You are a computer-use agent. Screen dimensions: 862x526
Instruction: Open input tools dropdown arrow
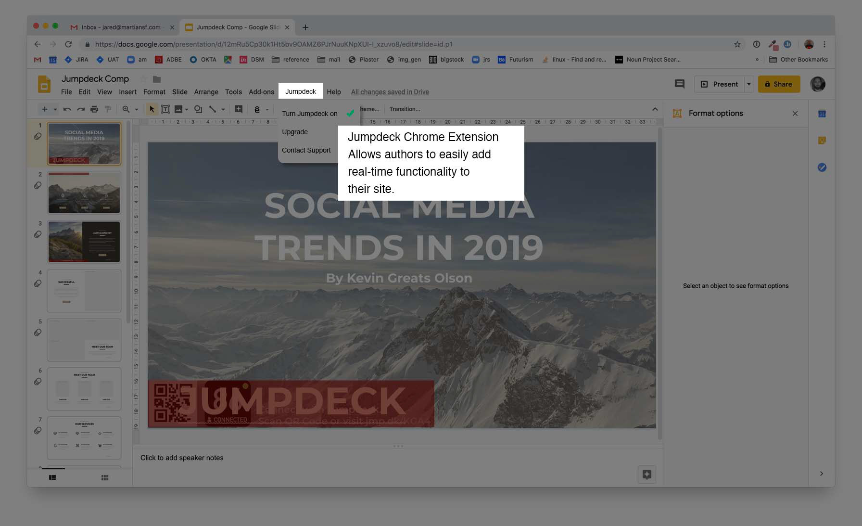[x=267, y=110]
